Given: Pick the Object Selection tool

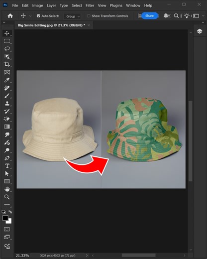Looking at the screenshot, I should (7, 57).
